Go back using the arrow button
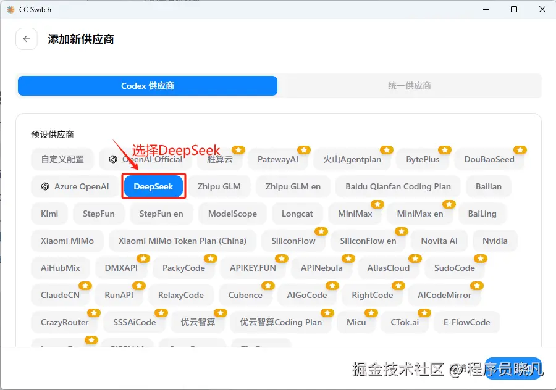 coord(27,39)
